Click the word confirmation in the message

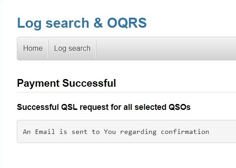click(185, 132)
